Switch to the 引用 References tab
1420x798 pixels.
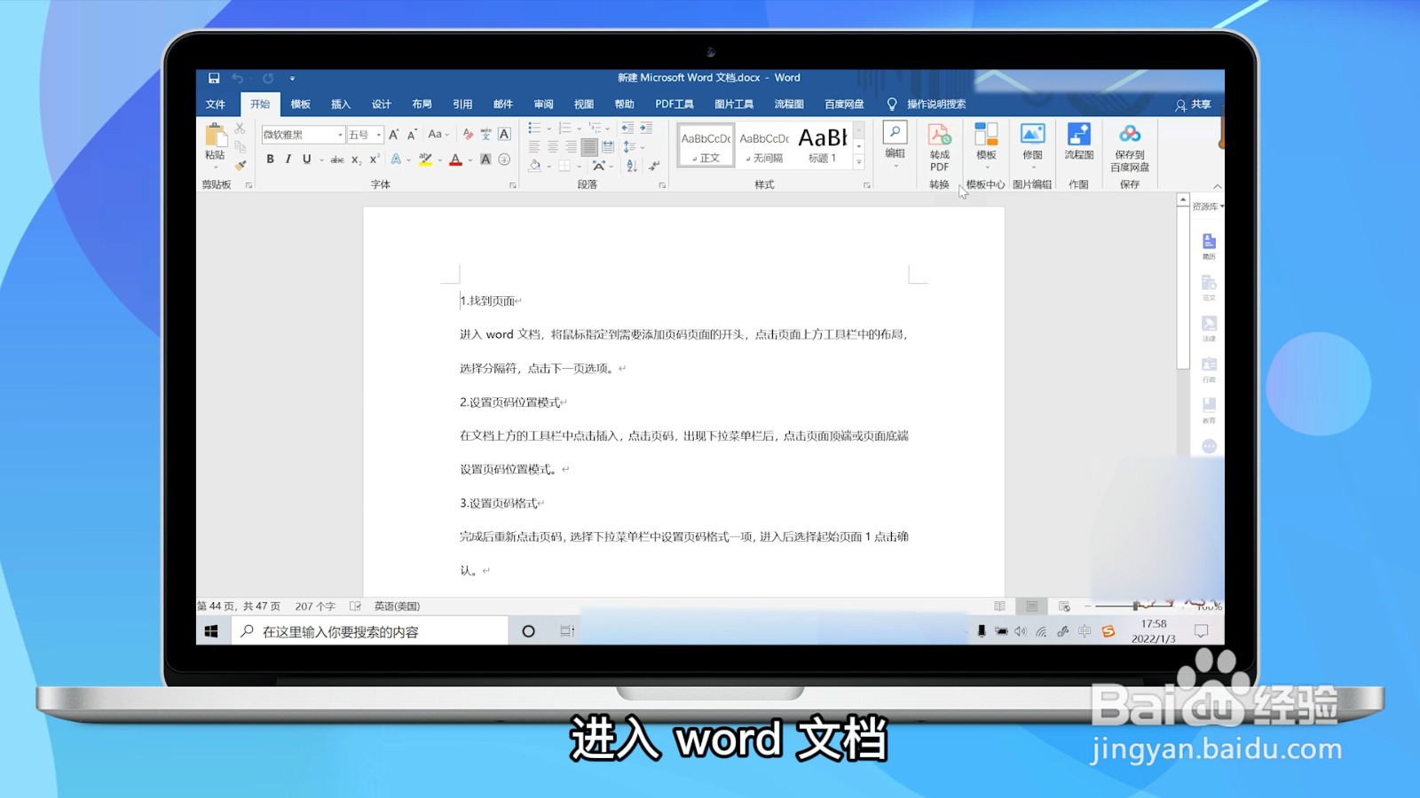click(x=462, y=105)
